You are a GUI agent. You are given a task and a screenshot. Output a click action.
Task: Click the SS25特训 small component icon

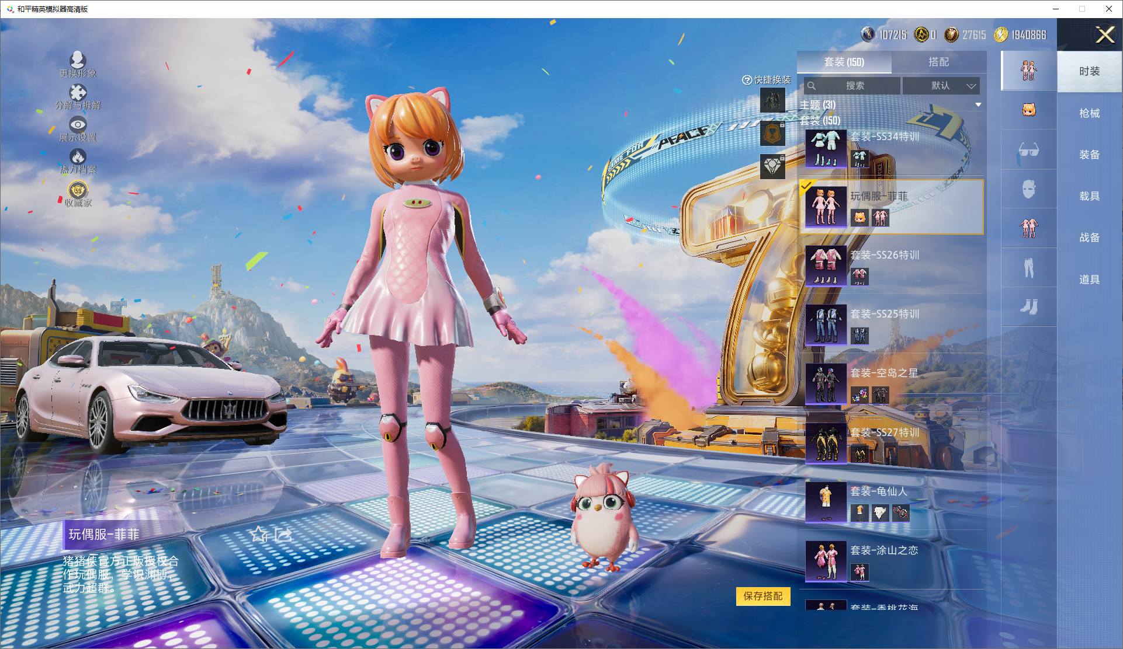[859, 336]
